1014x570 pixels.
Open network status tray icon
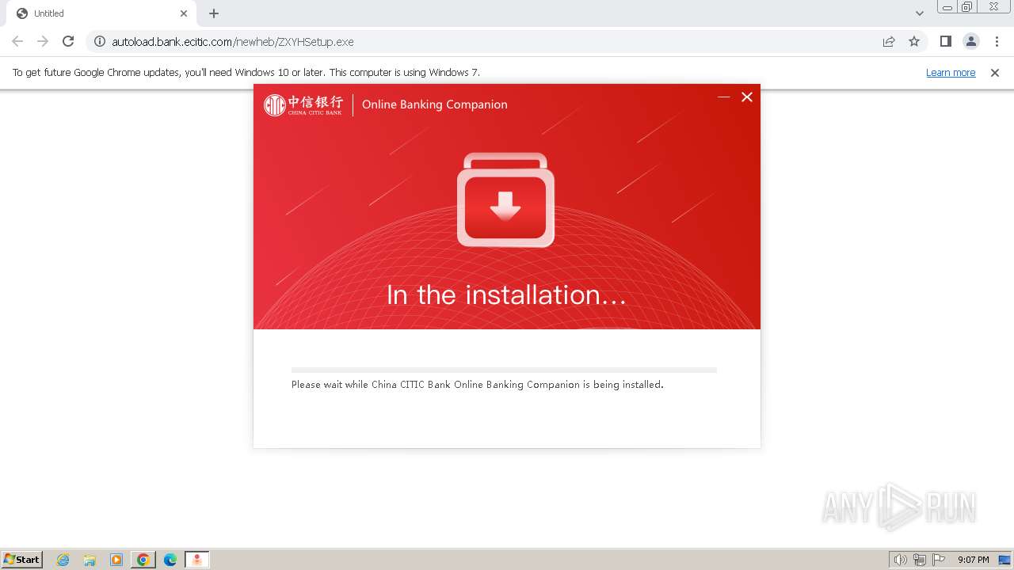(920, 560)
